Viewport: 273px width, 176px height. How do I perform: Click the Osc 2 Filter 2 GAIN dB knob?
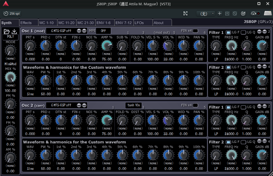pos(262,155)
